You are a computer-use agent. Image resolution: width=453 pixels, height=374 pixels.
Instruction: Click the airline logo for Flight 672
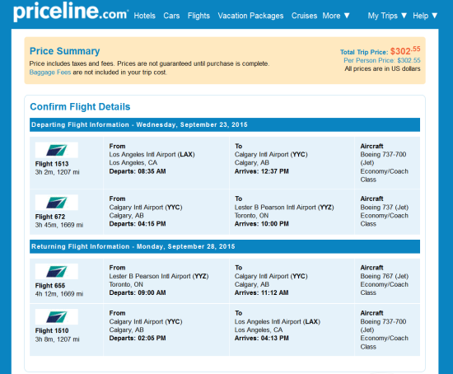pyautogui.click(x=57, y=203)
